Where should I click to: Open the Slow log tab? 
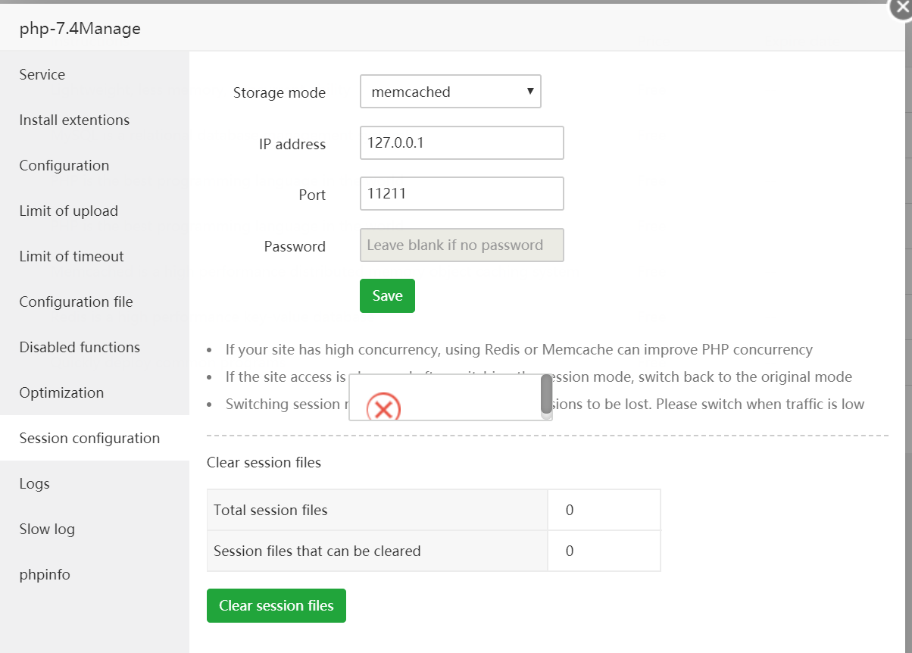click(x=48, y=529)
